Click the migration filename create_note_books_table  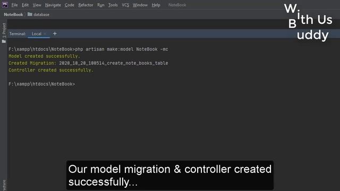pyautogui.click(x=114, y=63)
